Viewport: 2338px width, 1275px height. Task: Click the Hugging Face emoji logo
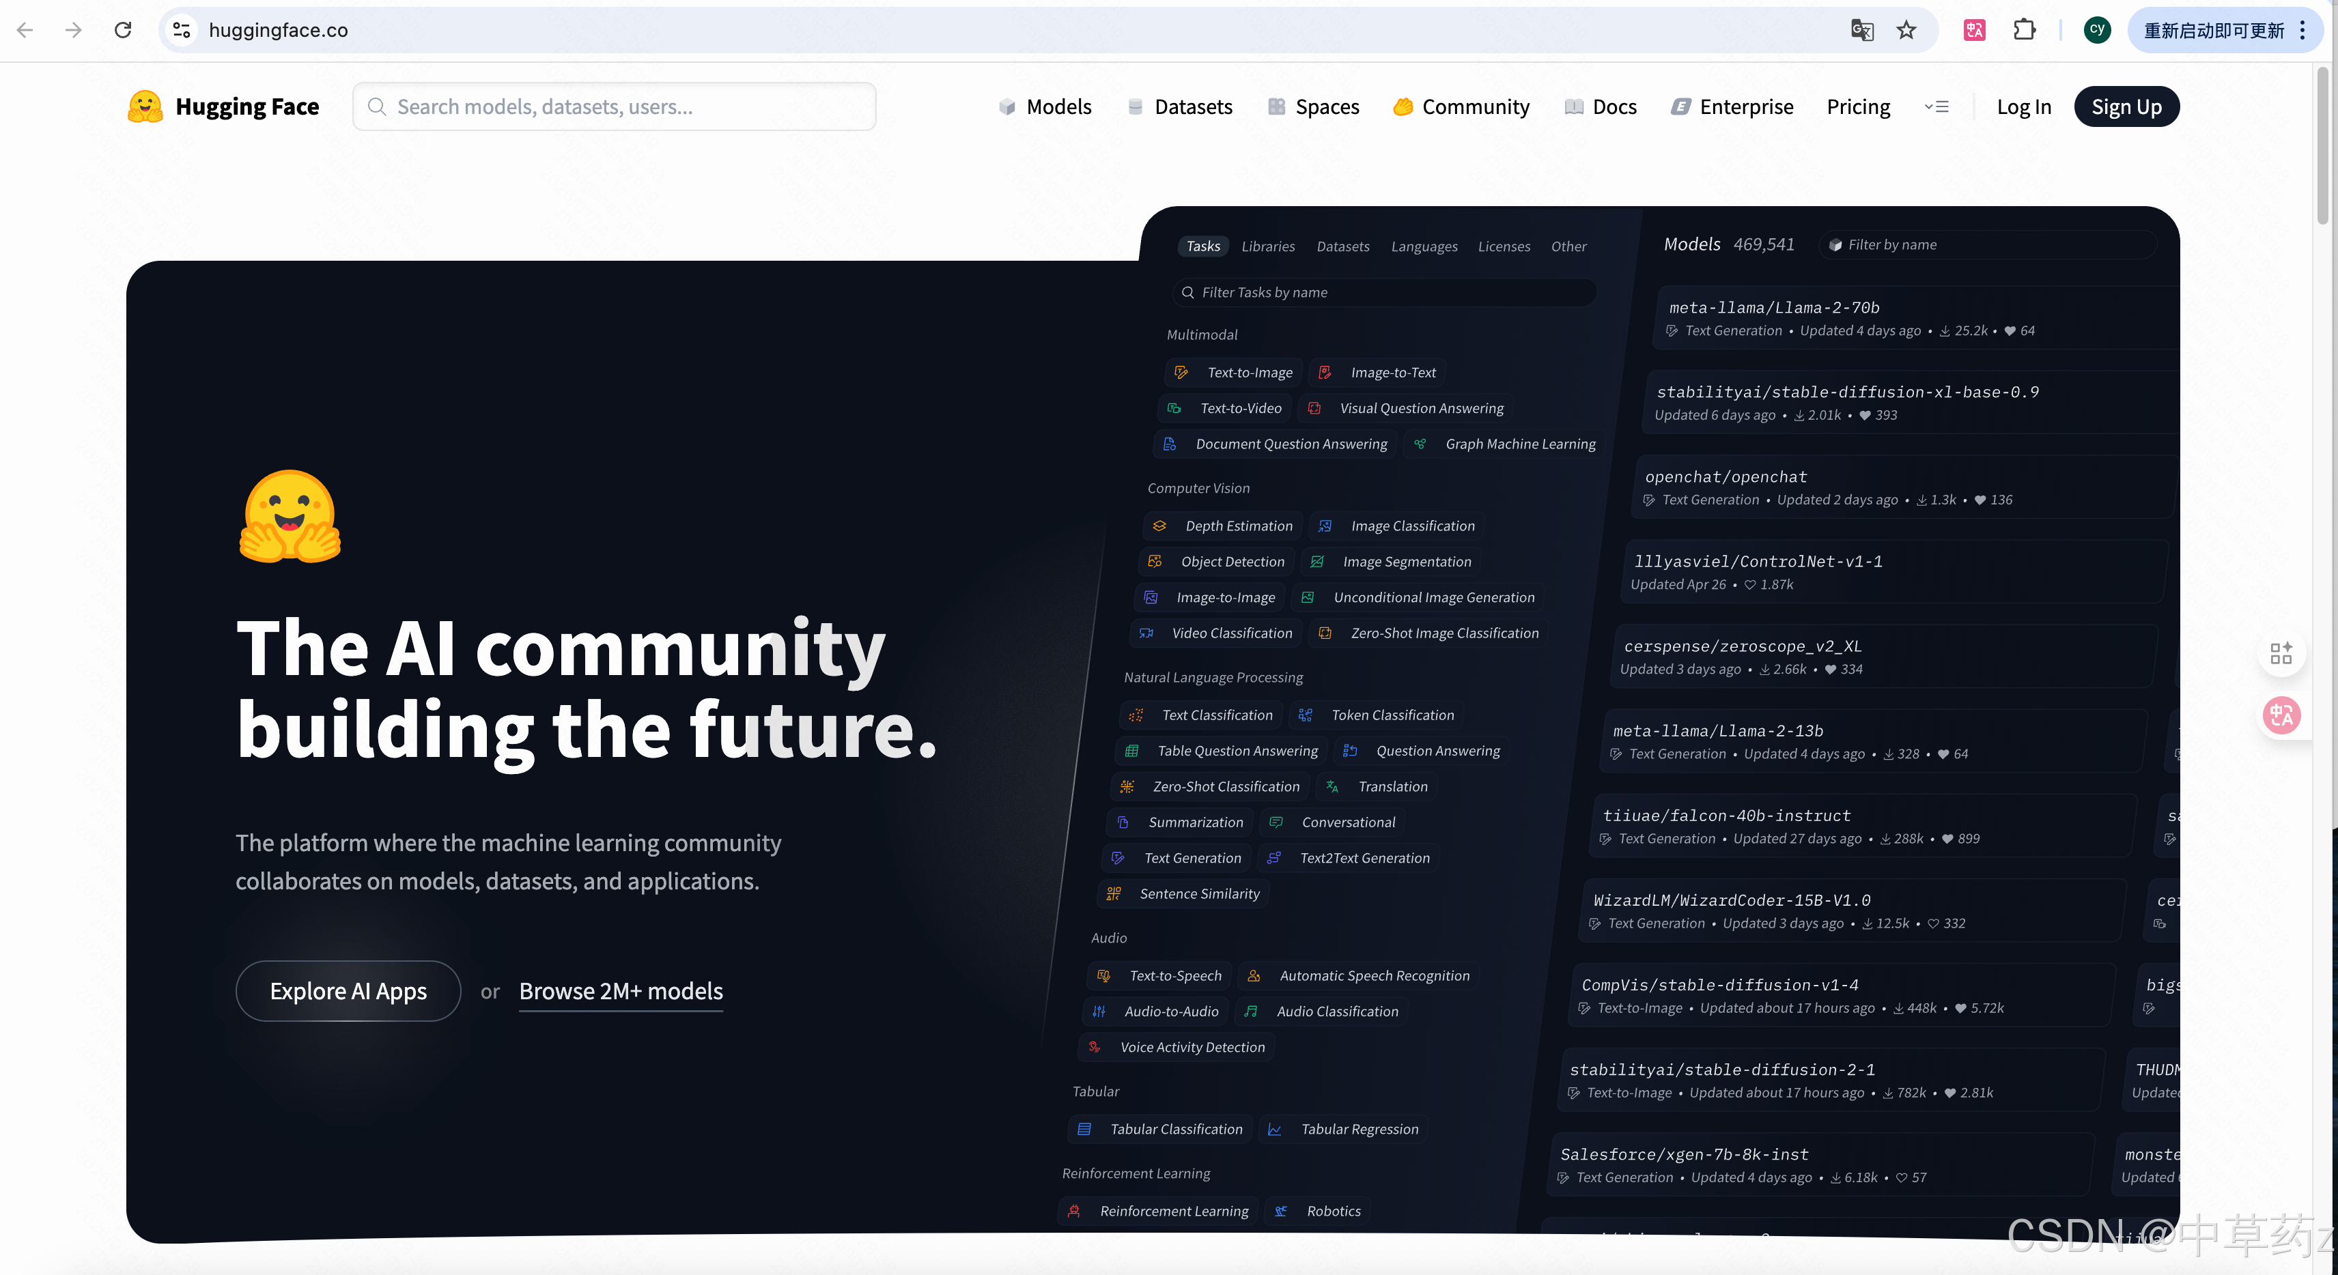click(x=145, y=106)
